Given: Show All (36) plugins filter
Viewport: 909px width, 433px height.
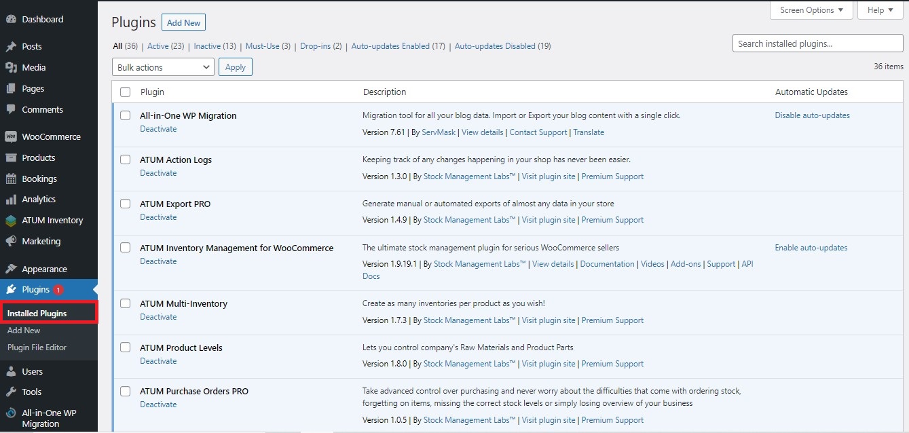Looking at the screenshot, I should point(125,46).
